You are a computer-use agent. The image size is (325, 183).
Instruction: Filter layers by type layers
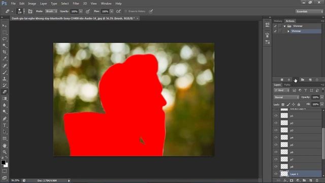306,90
